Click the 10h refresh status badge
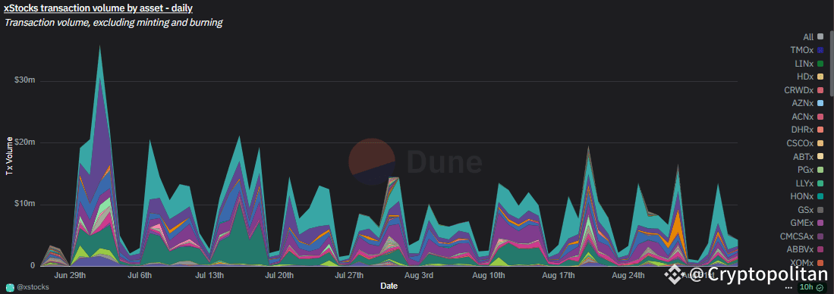The height and width of the screenshot is (294, 834). click(813, 287)
